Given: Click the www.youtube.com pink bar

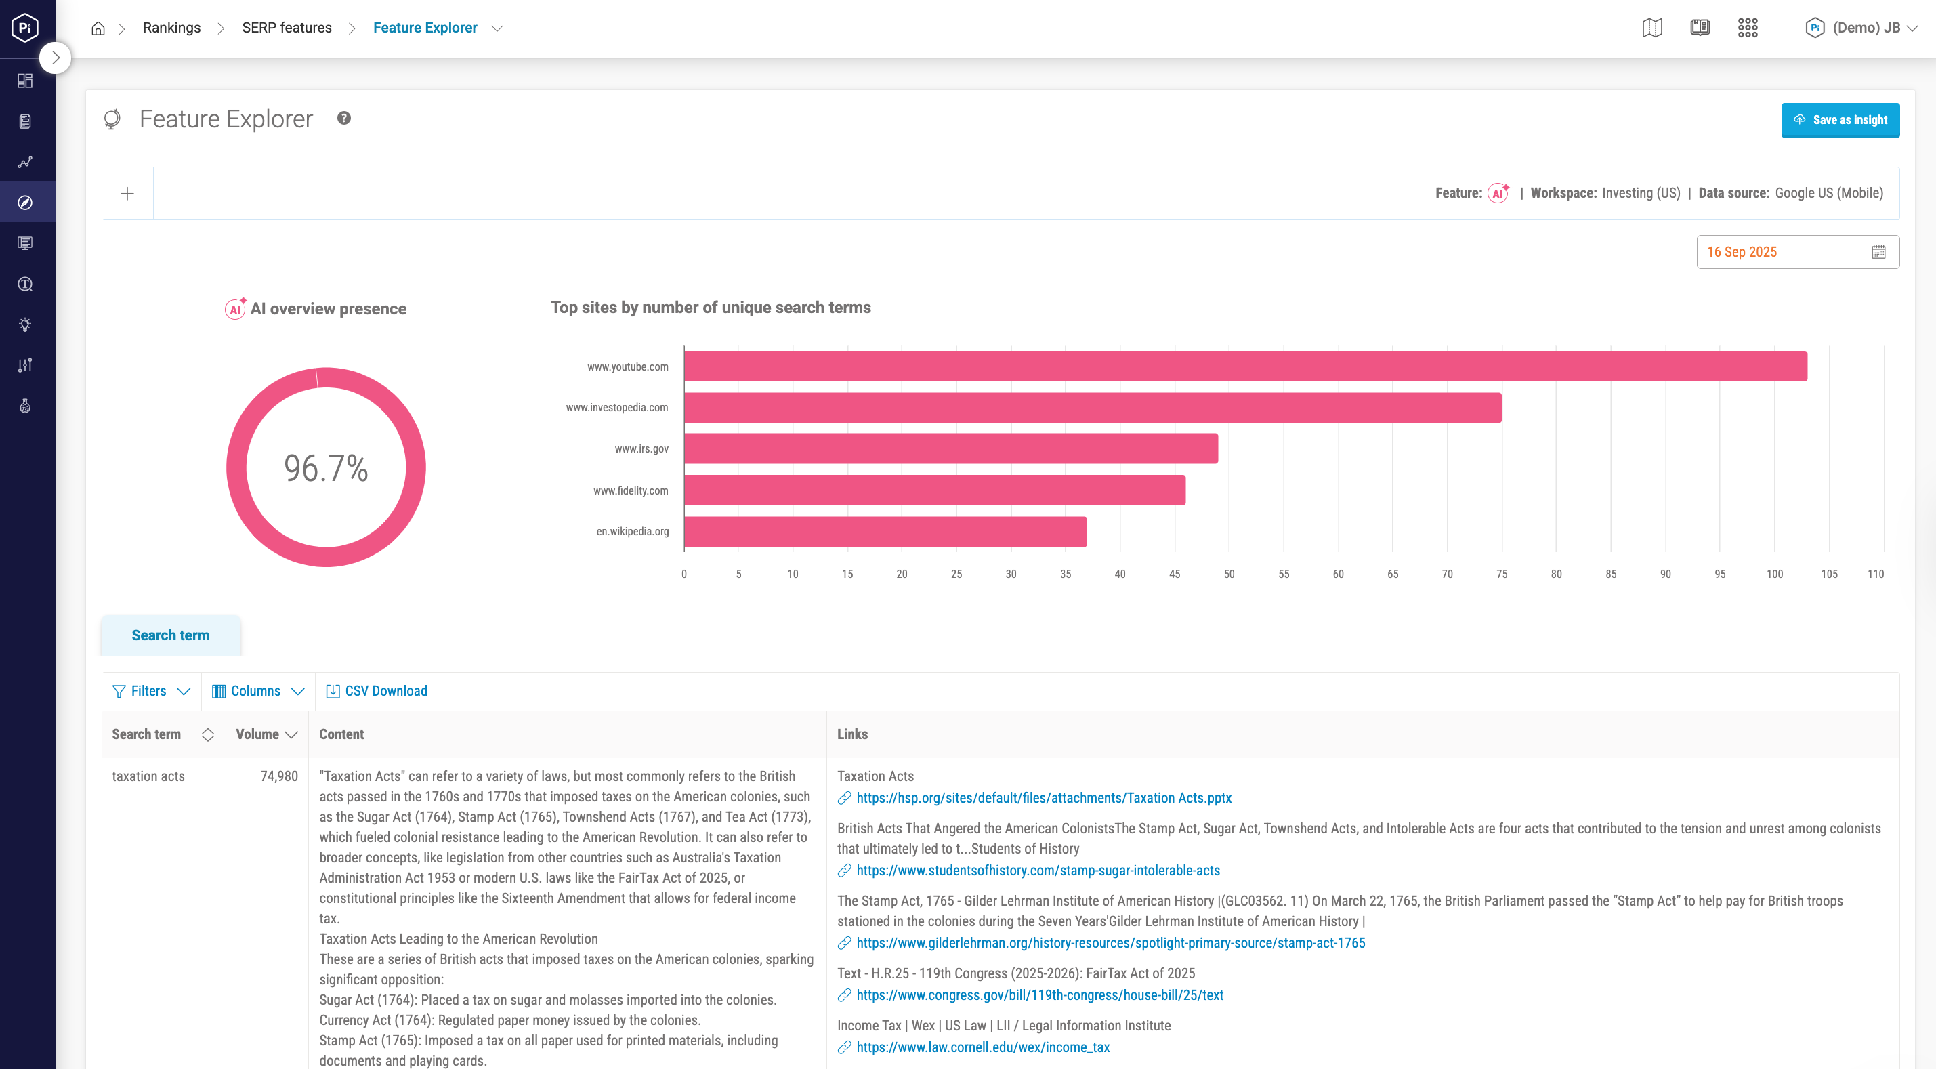Looking at the screenshot, I should [1244, 366].
